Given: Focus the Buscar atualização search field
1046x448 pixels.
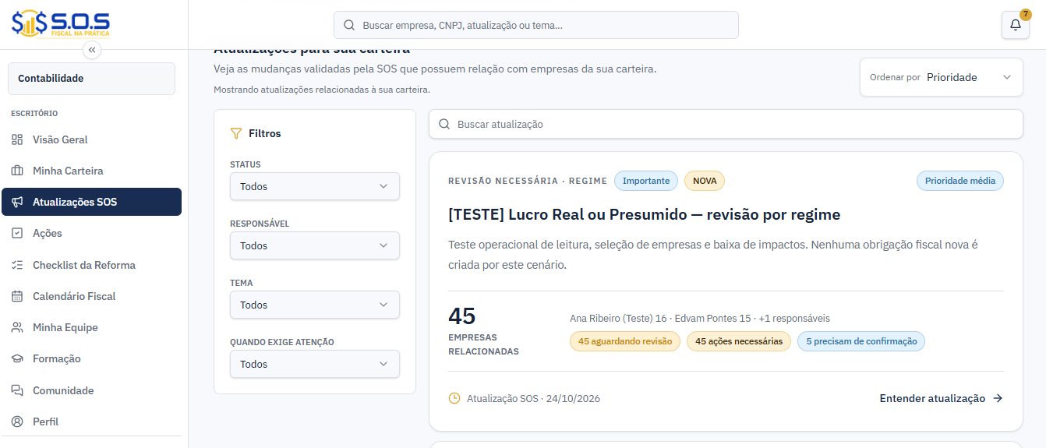Looking at the screenshot, I should tap(726, 124).
